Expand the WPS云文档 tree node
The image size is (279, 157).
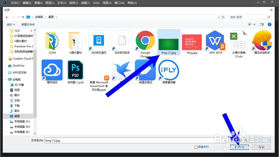(5, 73)
